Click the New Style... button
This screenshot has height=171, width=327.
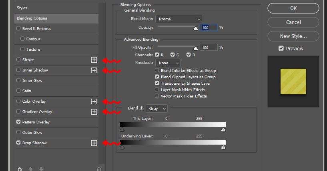(293, 36)
